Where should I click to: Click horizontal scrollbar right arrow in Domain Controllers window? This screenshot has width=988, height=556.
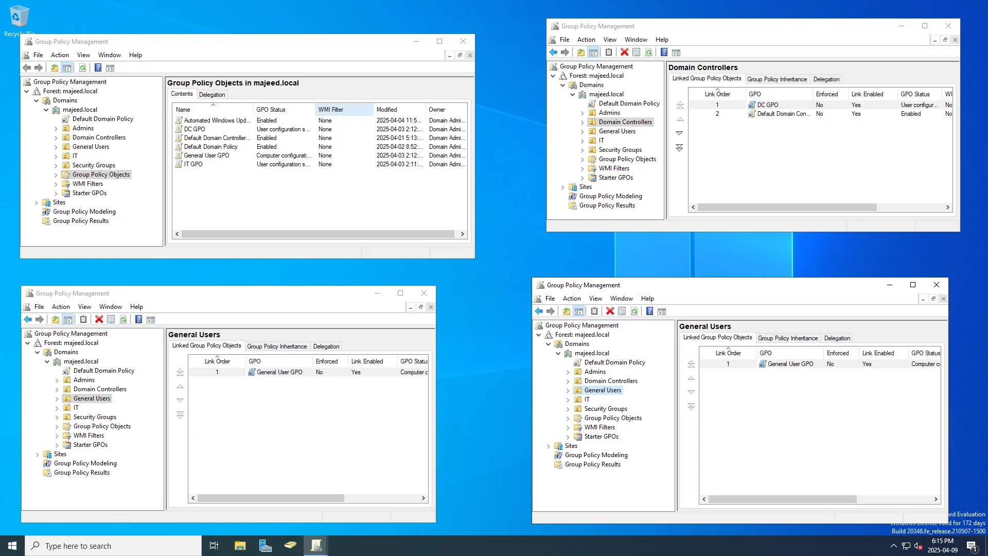tap(948, 207)
